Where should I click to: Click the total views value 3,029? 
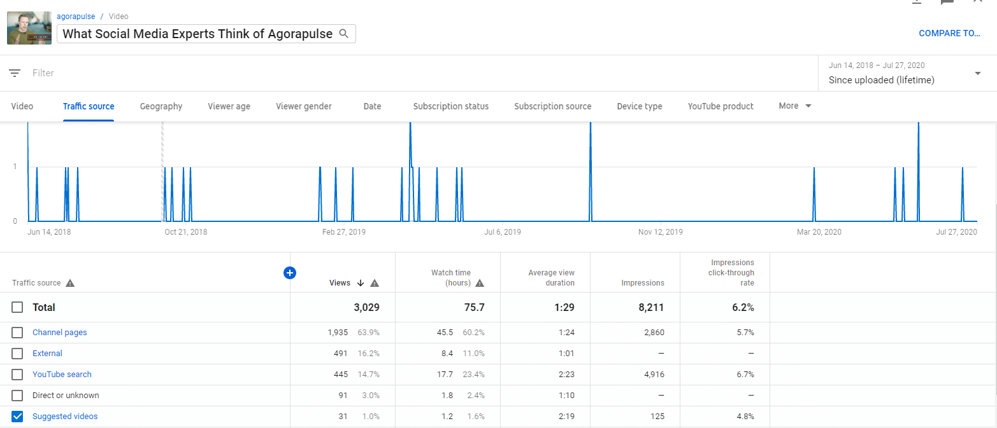click(x=366, y=307)
